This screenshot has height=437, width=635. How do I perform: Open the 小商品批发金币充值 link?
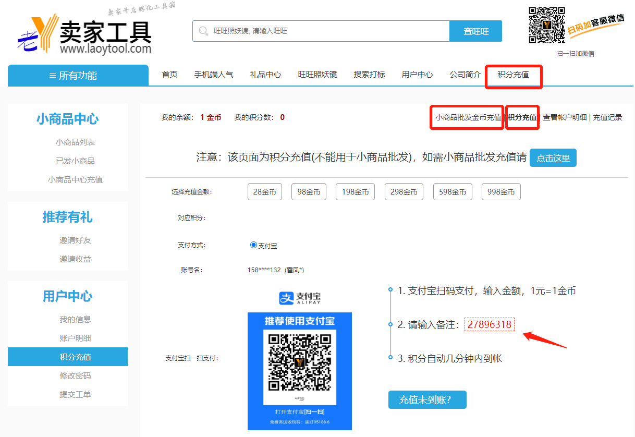point(468,117)
